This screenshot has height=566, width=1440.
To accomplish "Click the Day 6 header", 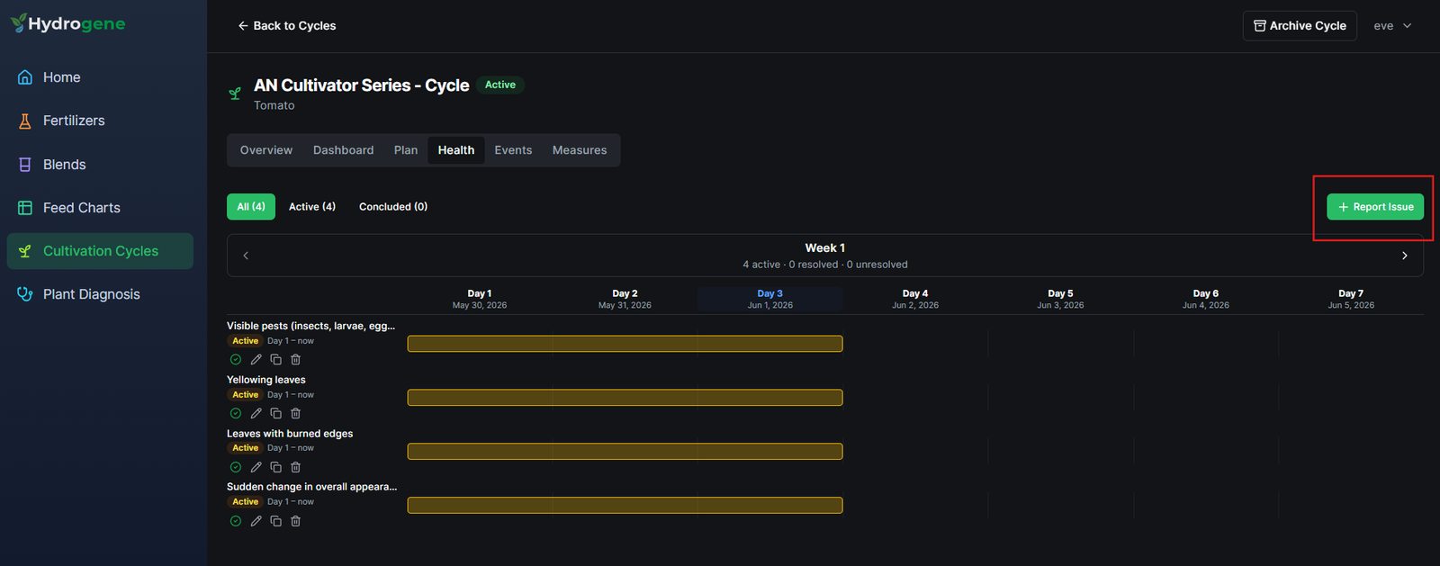I will (1206, 299).
